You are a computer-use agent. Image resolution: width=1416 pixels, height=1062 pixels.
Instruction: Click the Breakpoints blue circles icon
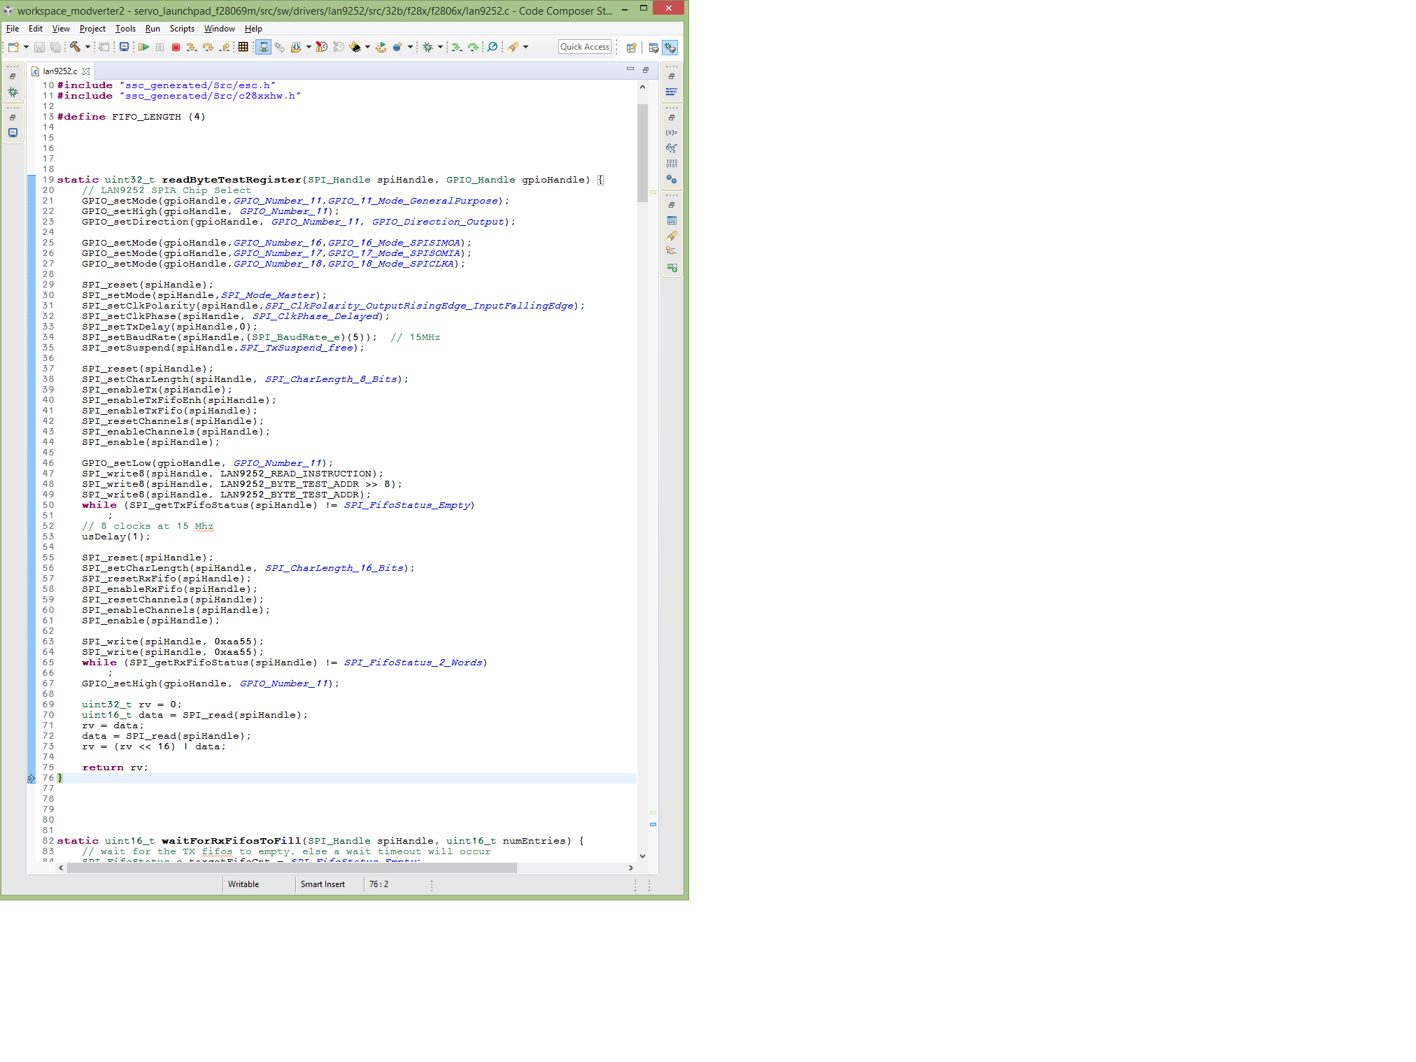tap(672, 179)
